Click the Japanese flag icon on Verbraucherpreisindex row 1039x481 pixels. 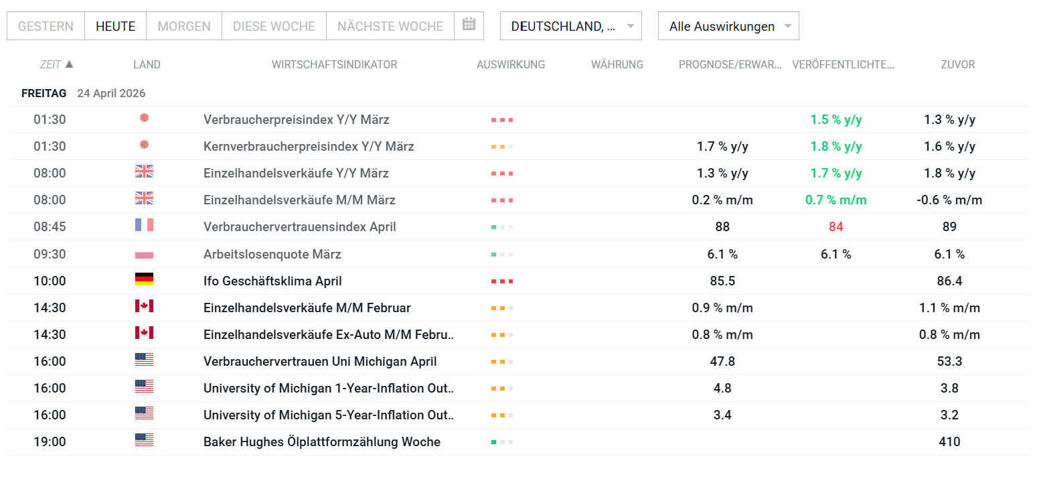(143, 119)
